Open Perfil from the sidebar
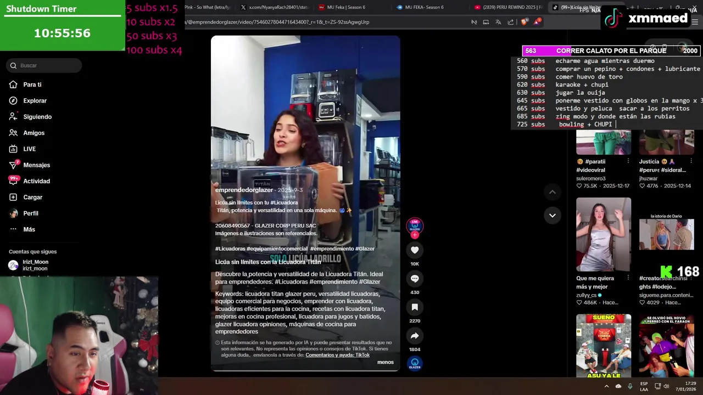The width and height of the screenshot is (703, 395). click(x=30, y=213)
